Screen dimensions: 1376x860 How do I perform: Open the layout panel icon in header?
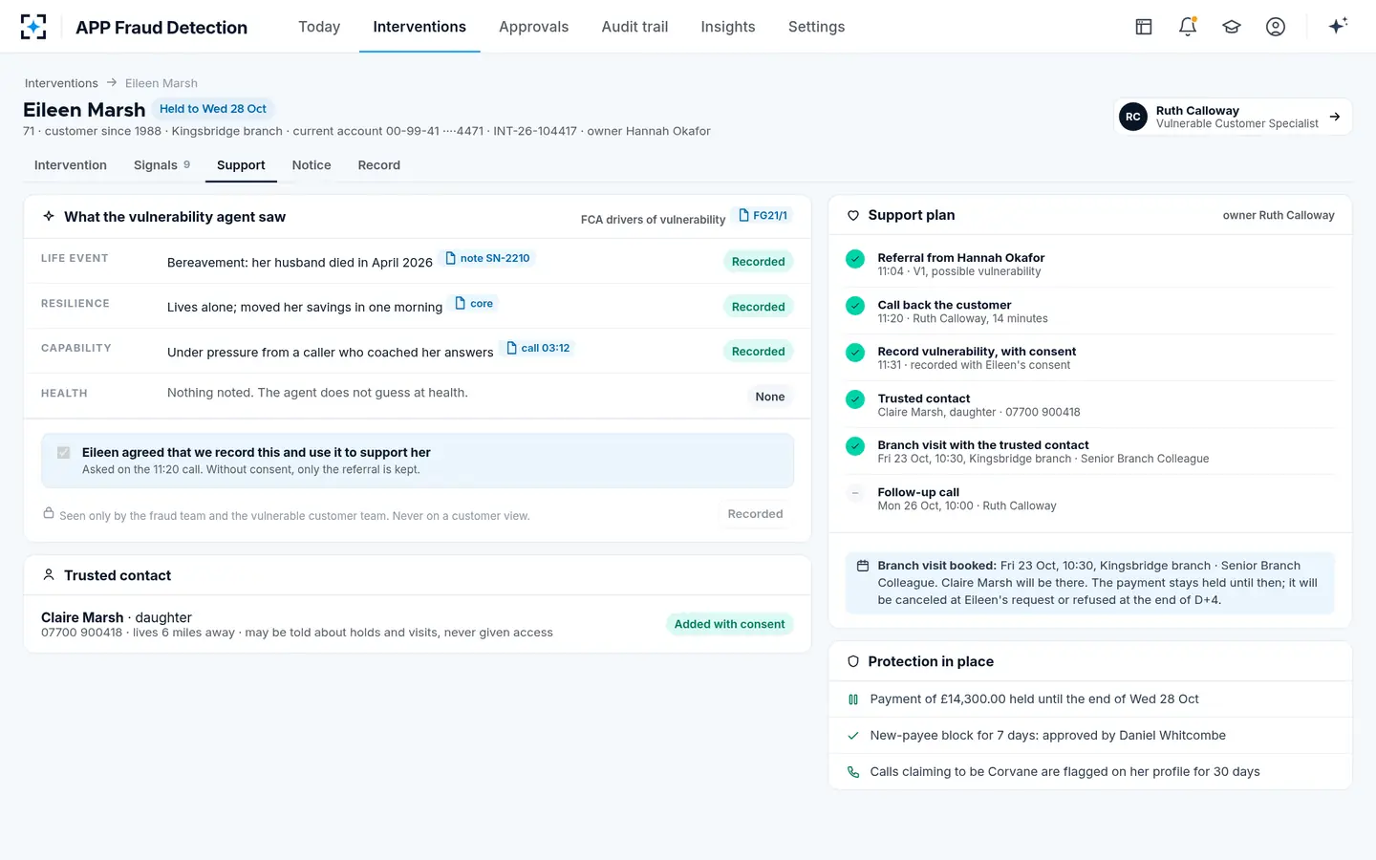[x=1144, y=27]
